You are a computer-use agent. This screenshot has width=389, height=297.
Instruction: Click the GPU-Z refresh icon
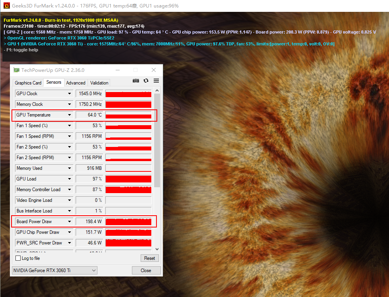point(146,81)
